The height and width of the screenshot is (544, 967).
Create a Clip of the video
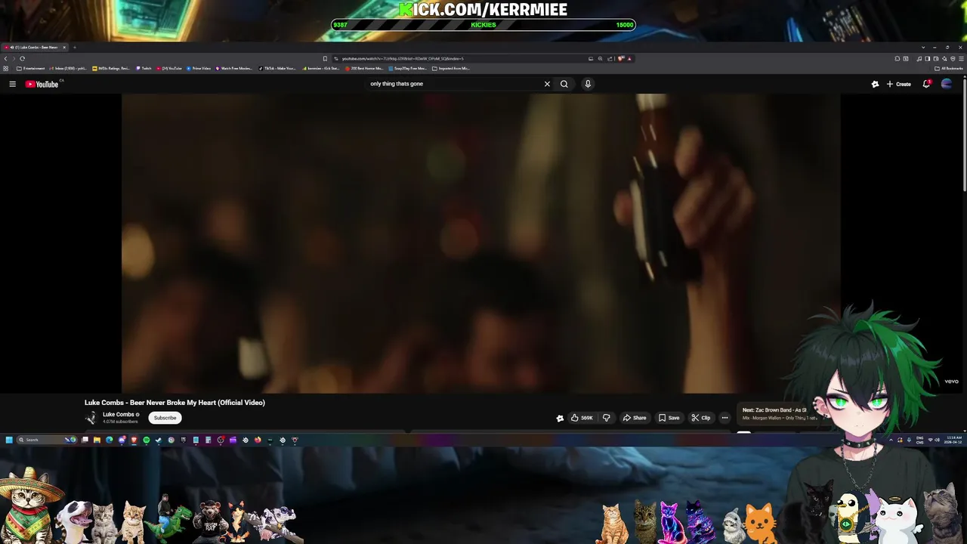coord(701,418)
